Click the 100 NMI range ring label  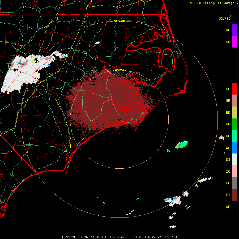click(119, 21)
